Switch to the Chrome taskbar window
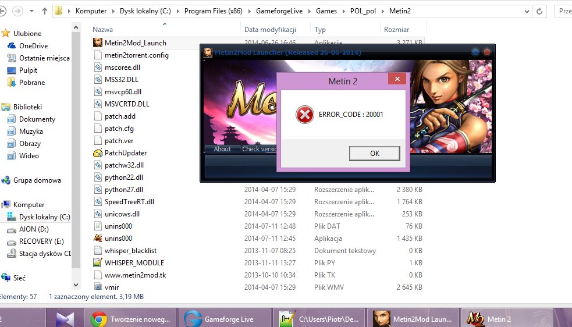The height and width of the screenshot is (327, 572). pyautogui.click(x=130, y=318)
